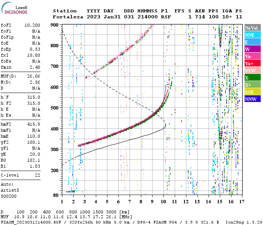Click the 900 km height axis label
The width and height of the screenshot is (263, 225).
point(54,25)
